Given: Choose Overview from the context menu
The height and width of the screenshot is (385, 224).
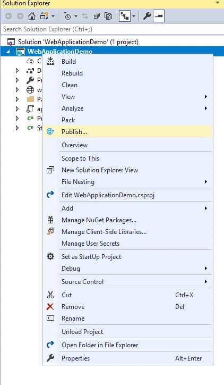Looking at the screenshot, I should click(x=127, y=145).
